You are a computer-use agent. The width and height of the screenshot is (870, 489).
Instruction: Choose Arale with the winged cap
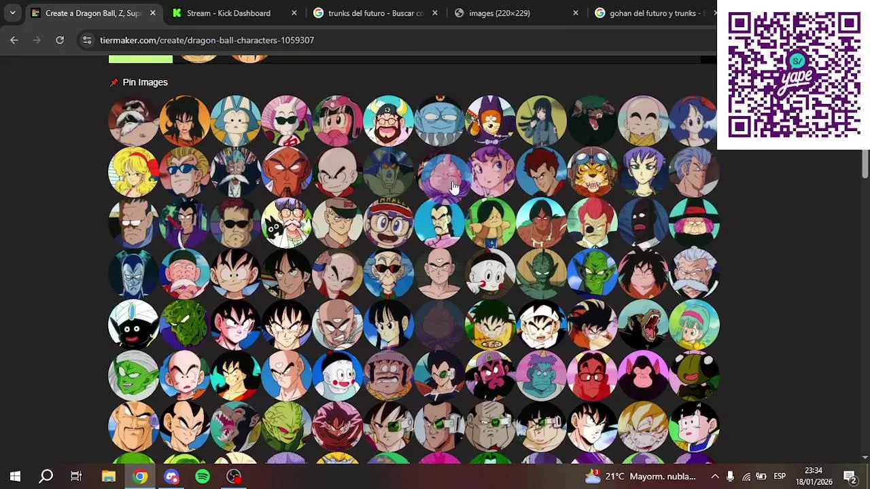389,223
